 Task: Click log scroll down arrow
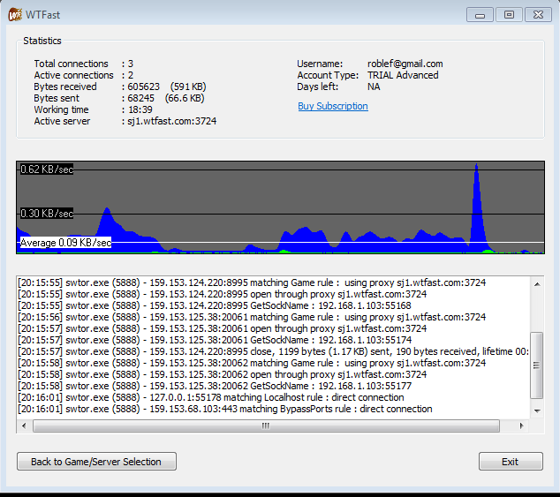tap(537, 411)
